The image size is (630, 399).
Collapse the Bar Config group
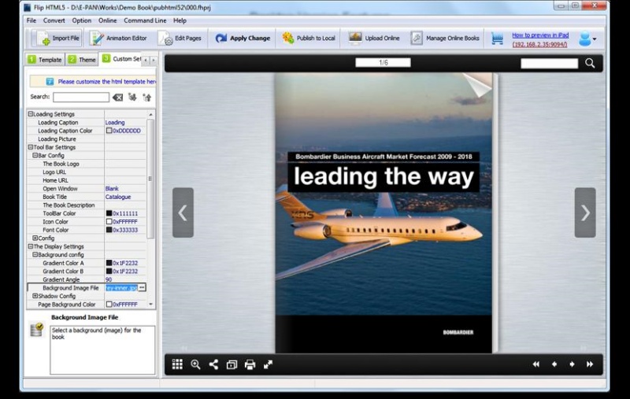coord(35,155)
